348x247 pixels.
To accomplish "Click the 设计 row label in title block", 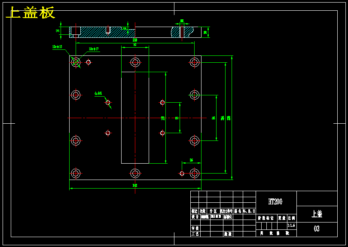I will tap(195, 217).
